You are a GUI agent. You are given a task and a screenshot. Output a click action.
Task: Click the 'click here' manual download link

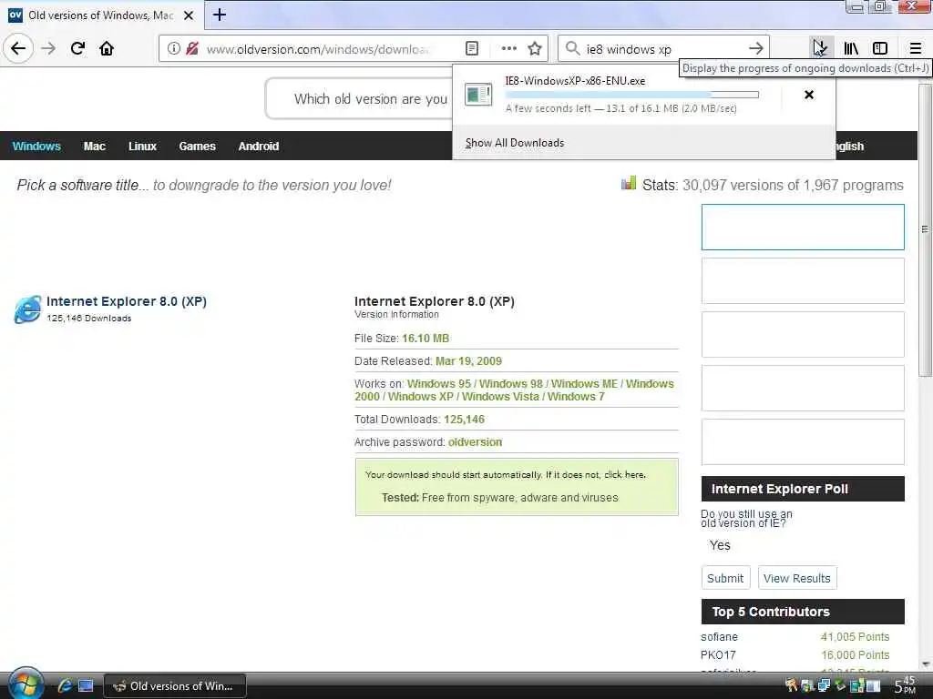click(x=624, y=475)
